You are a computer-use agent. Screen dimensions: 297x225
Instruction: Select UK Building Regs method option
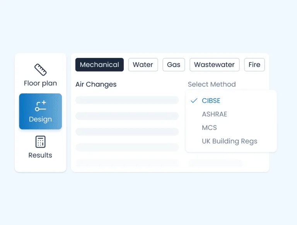(x=229, y=141)
